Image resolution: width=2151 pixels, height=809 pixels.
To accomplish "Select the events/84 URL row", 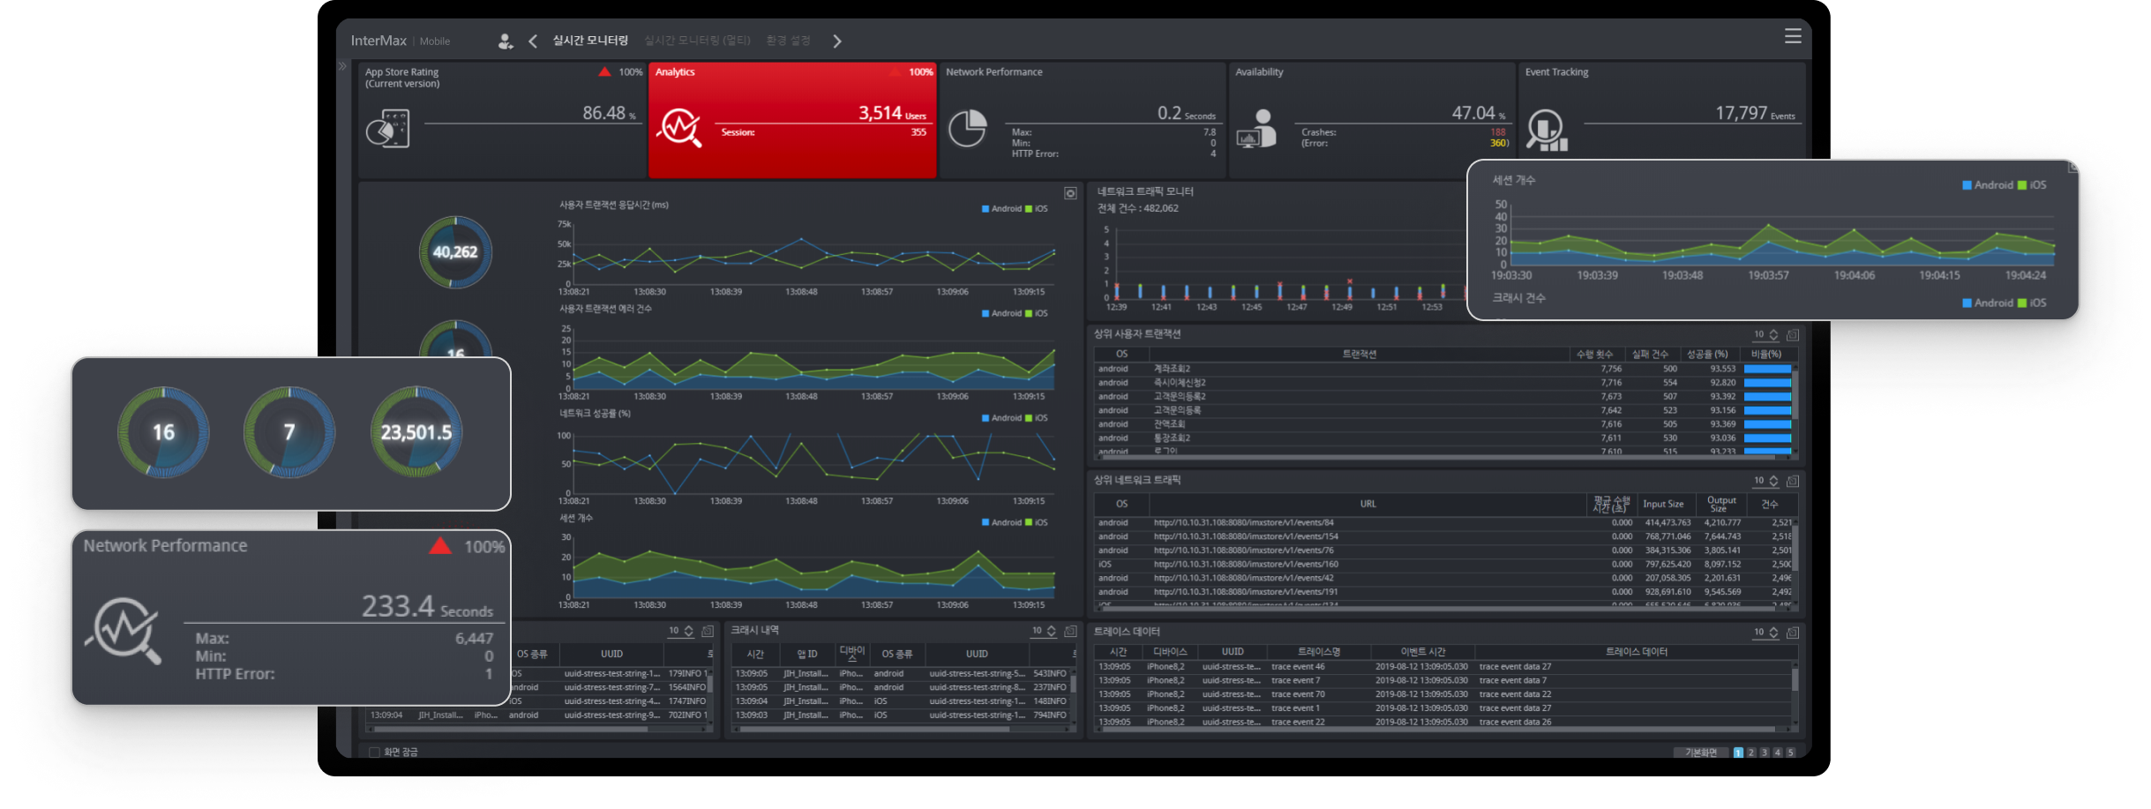I will coord(1443,523).
